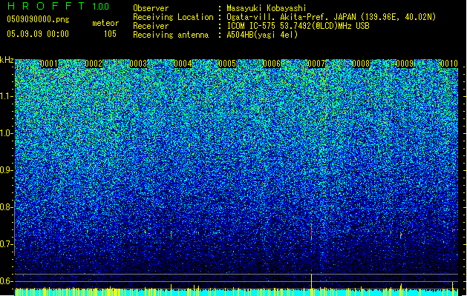Click observer name Masayuki Kobayashi
Image resolution: width=467 pixels, height=296 pixels.
(267, 8)
